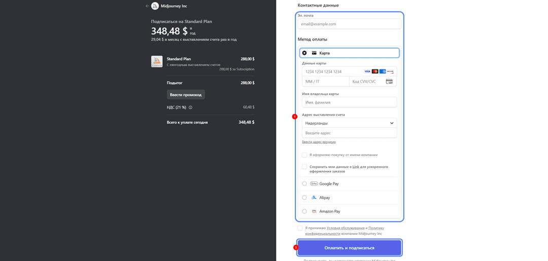The width and height of the screenshot is (548, 261).
Task: Check the company purchase checkbox
Action: tap(304, 155)
